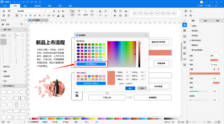Collapse the symbol search results section

2,30
